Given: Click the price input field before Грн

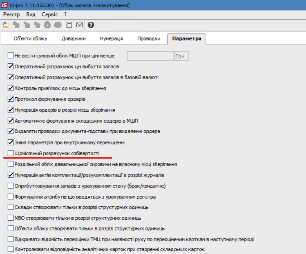Looking at the screenshot, I should coord(150,56).
